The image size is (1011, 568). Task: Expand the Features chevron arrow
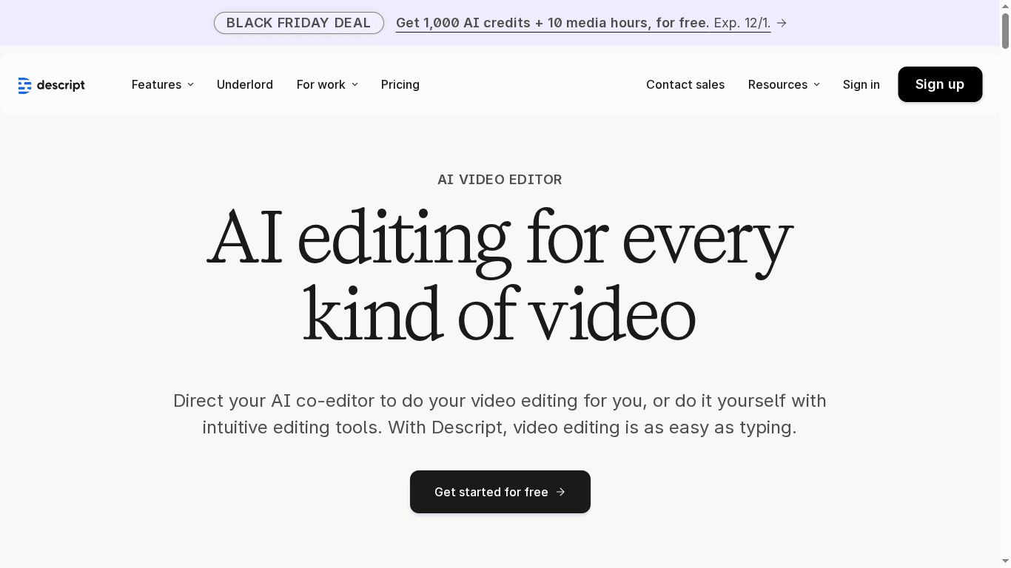click(x=189, y=84)
